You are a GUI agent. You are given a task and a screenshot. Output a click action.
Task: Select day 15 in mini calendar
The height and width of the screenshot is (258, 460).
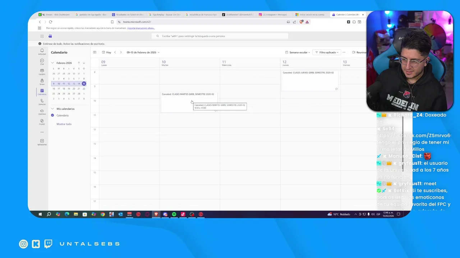[84, 83]
